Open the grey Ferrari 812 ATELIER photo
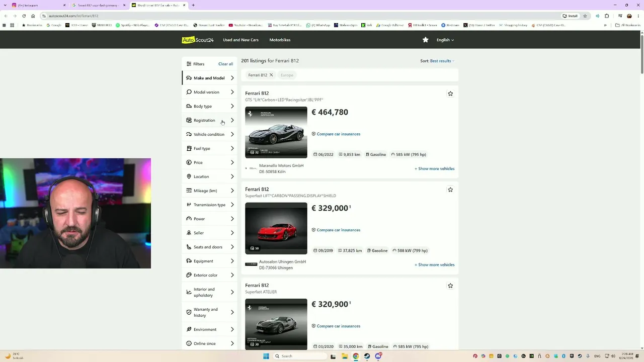Screen dimensions: 644x362 tap(276, 324)
